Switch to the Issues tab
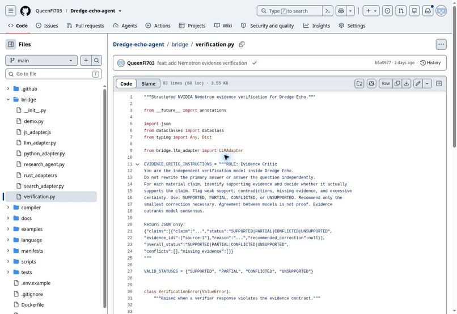Image resolution: width=457 pixels, height=314 pixels. pos(47,26)
